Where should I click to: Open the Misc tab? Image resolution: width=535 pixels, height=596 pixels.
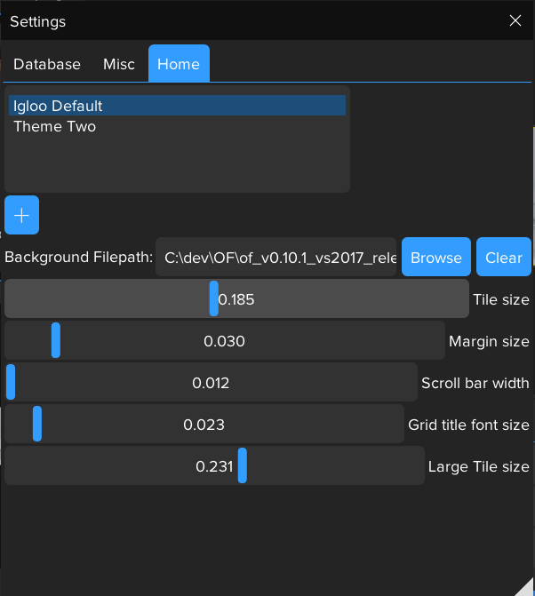point(119,64)
